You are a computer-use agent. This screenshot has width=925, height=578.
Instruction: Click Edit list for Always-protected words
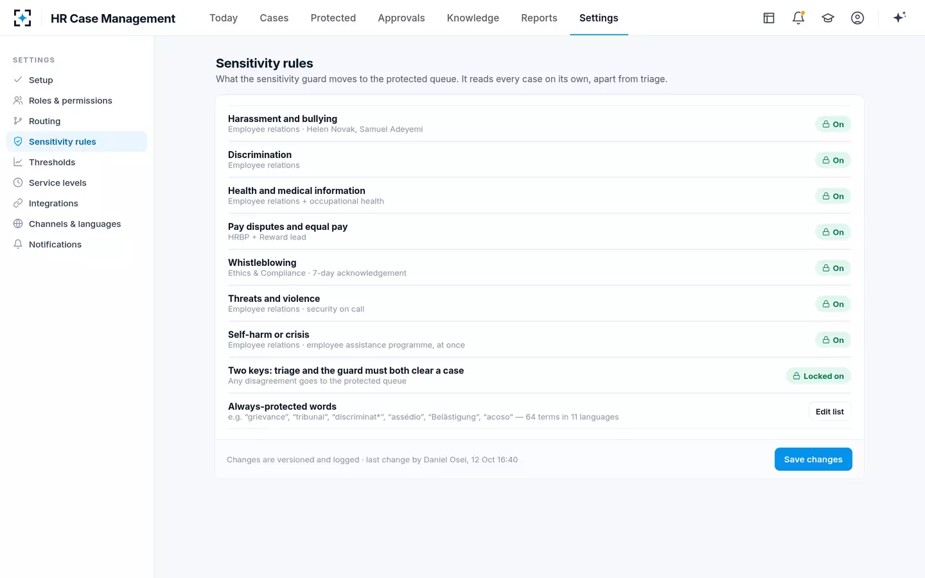point(830,412)
